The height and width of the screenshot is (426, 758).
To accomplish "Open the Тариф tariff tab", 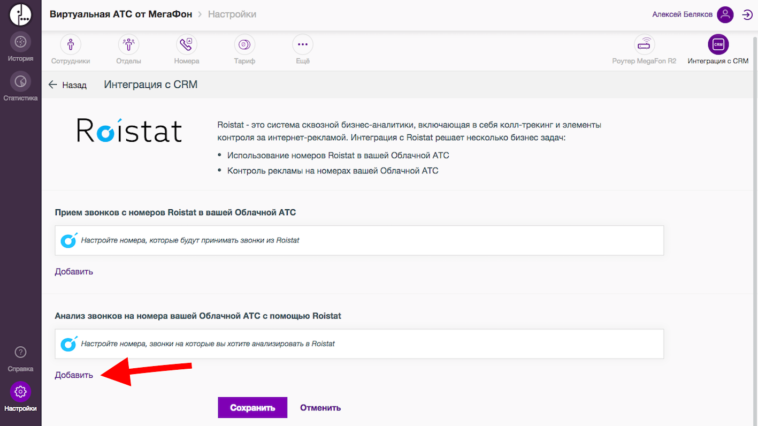I will click(x=244, y=50).
